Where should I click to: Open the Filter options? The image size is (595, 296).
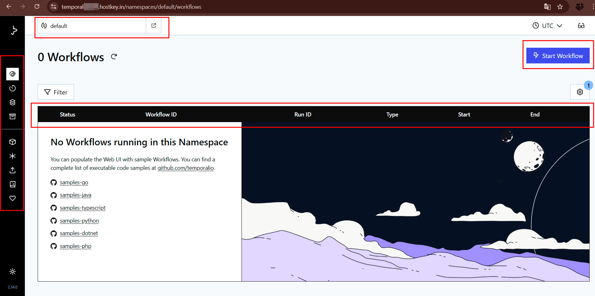coord(56,92)
